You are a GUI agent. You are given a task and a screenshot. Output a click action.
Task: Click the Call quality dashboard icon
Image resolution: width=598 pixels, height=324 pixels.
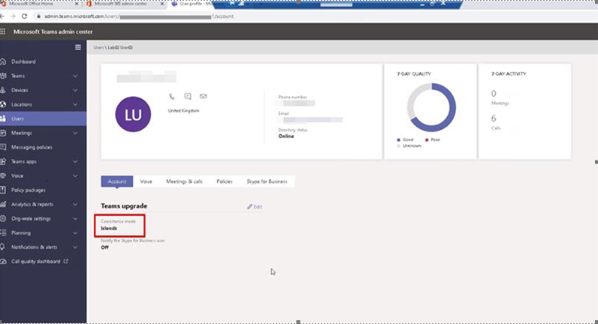click(3, 261)
